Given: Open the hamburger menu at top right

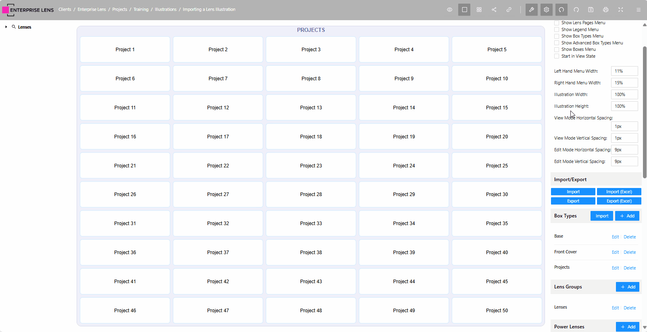Looking at the screenshot, I should coord(639,10).
